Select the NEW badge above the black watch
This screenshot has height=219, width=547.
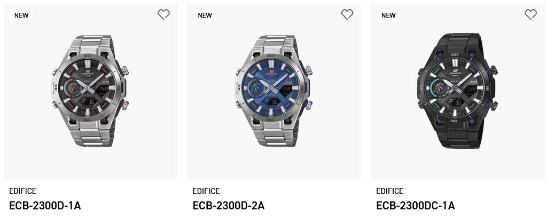388,15
